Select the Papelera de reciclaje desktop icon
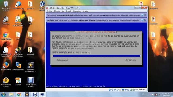173x97 pixels. coord(6,6)
